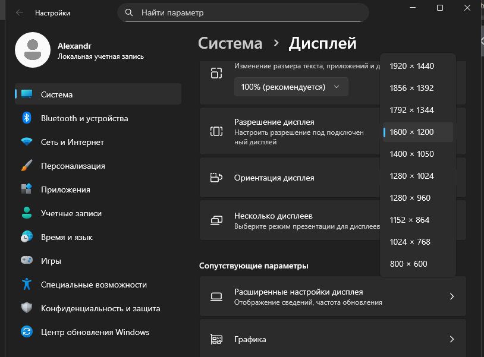Click the Сопутствующие параметры heading
Viewport: 484px width, 357px height.
point(254,266)
